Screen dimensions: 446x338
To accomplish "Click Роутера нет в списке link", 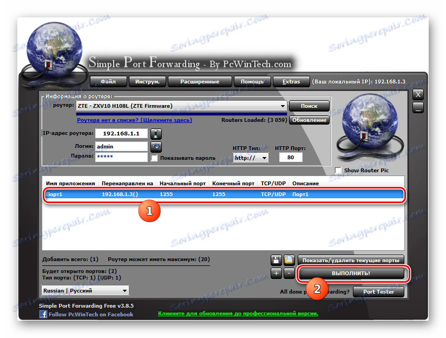I will 134,120.
